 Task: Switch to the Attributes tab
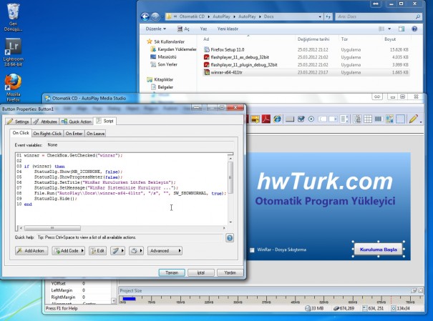click(x=45, y=122)
